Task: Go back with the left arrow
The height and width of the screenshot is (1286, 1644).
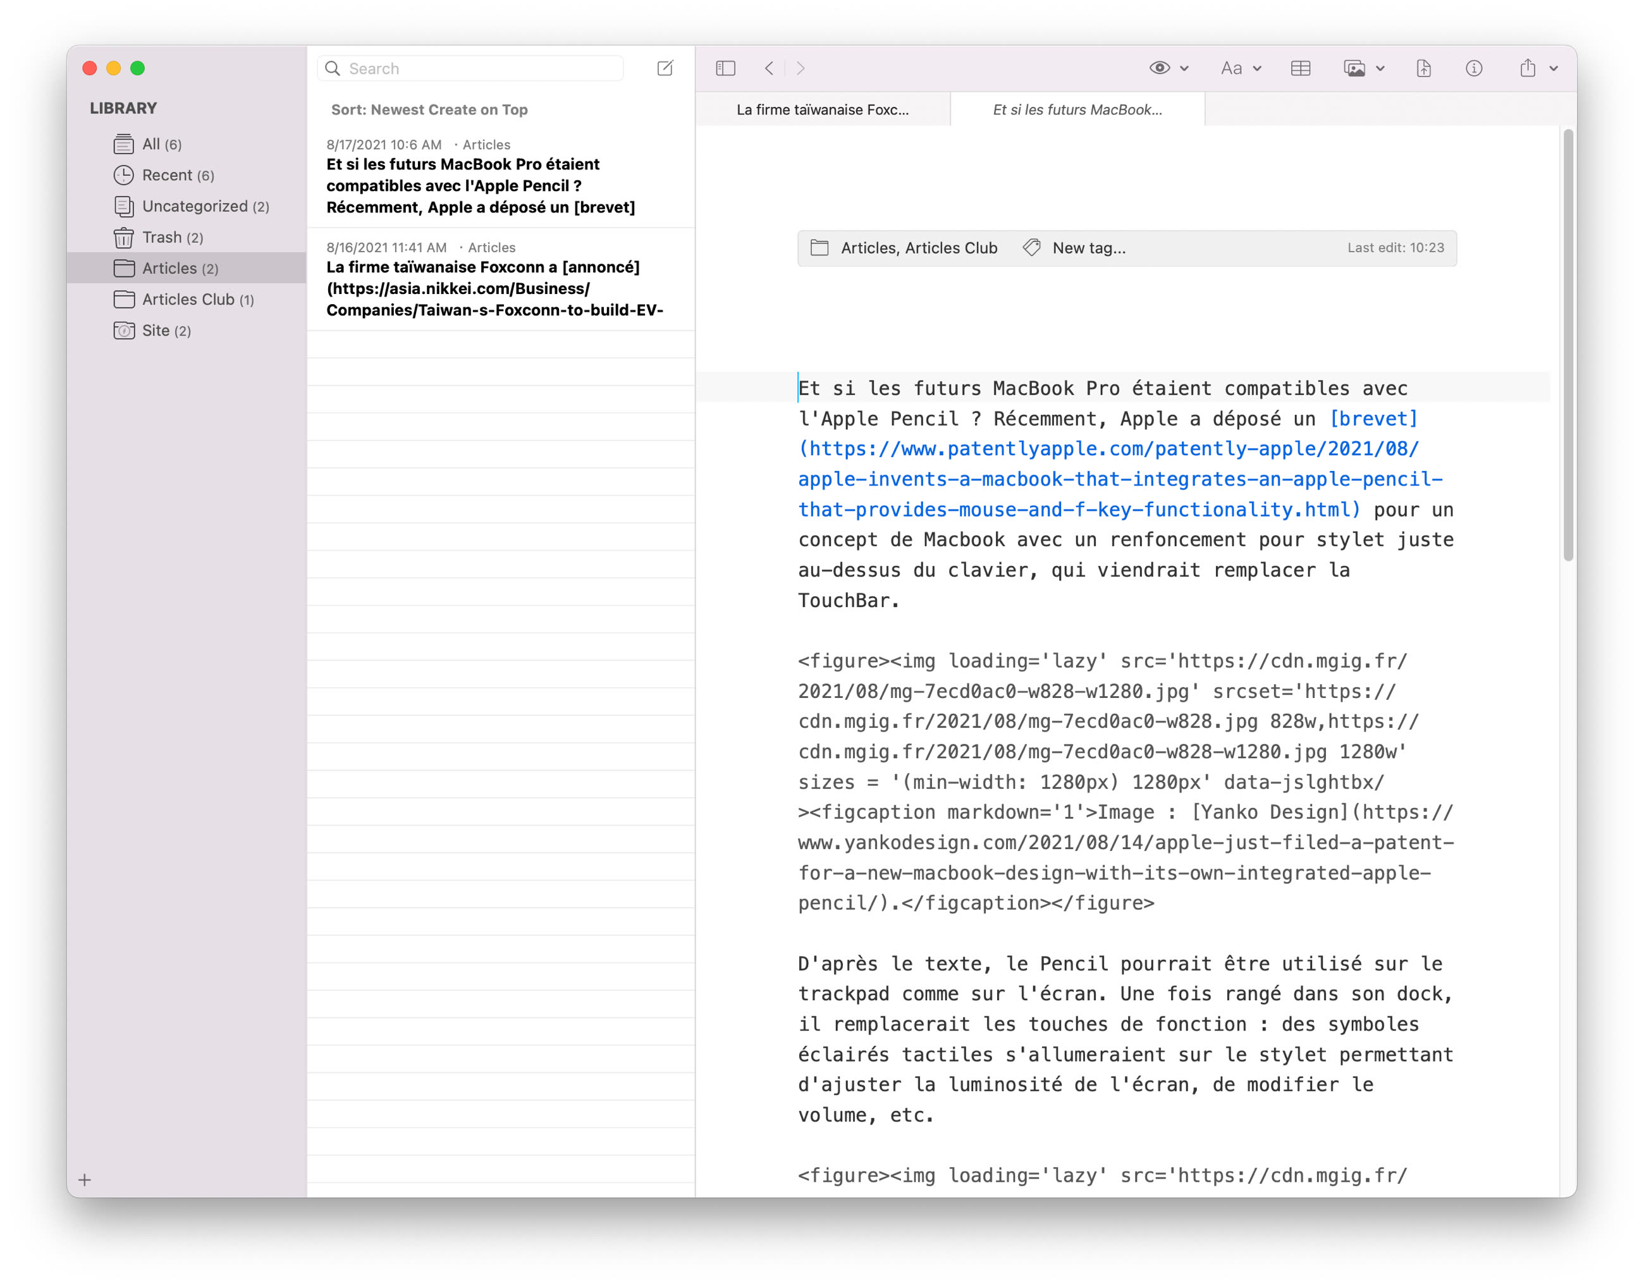Action: pos(768,68)
